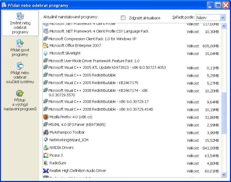
Task: Click the 63,54MB size value
Action: pos(212,156)
